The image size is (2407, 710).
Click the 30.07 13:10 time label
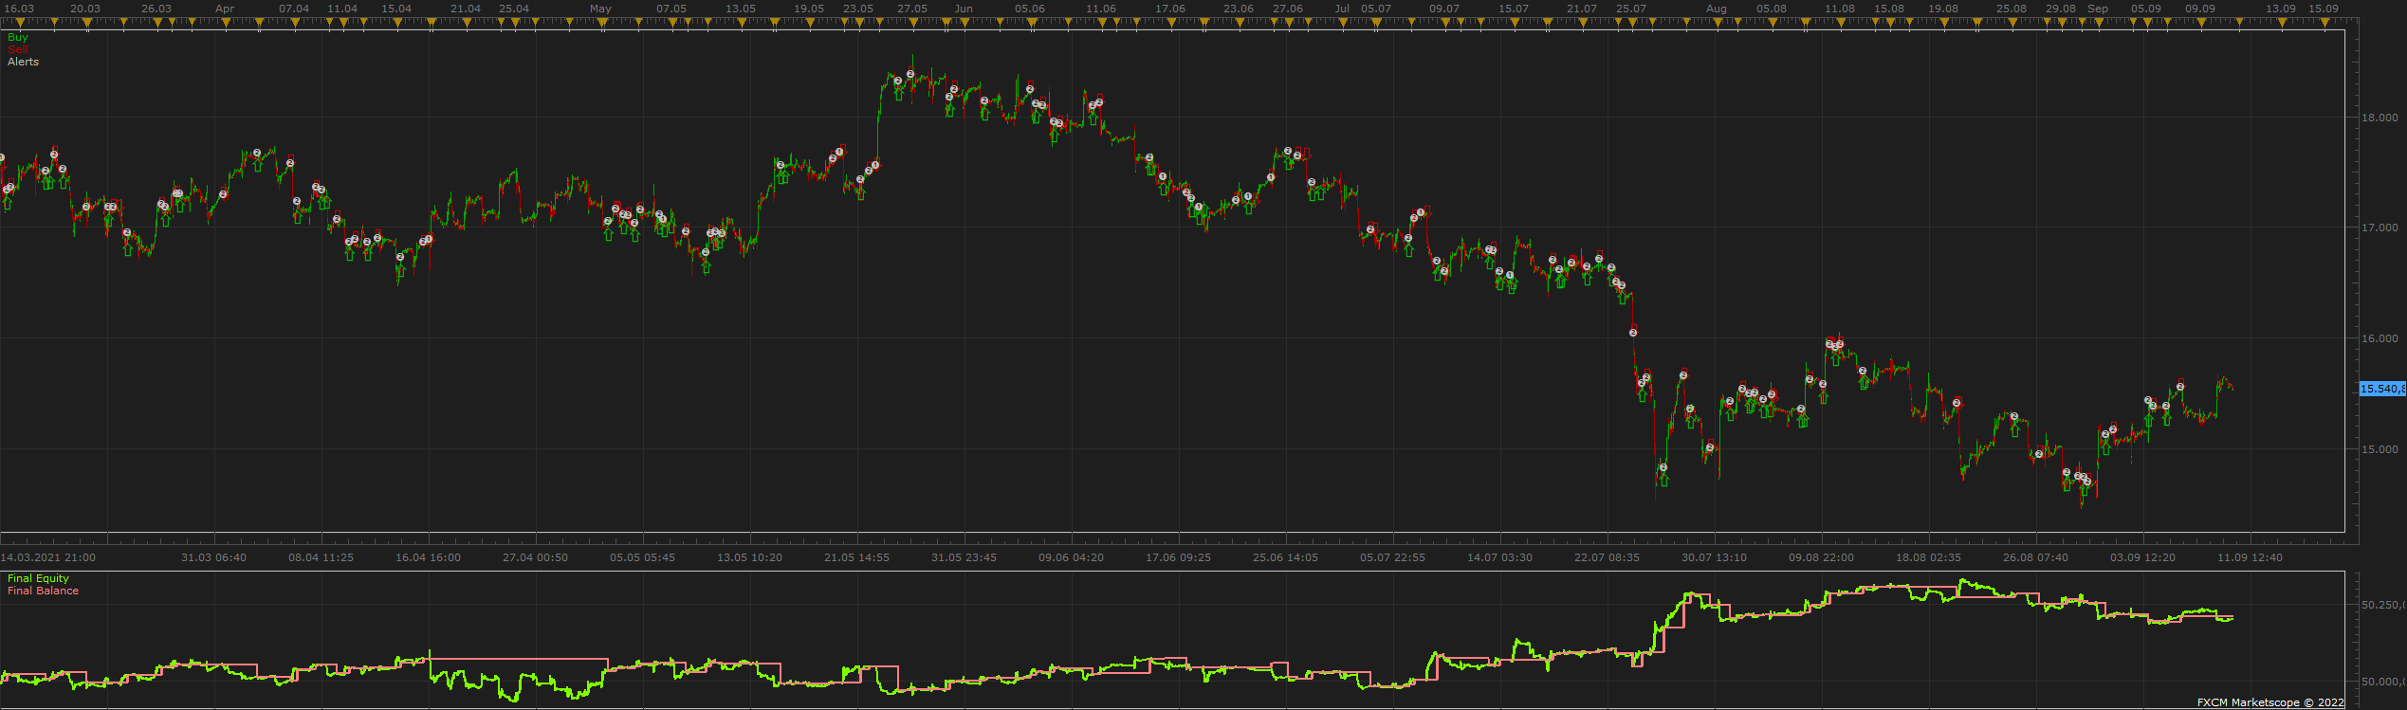coord(1715,557)
